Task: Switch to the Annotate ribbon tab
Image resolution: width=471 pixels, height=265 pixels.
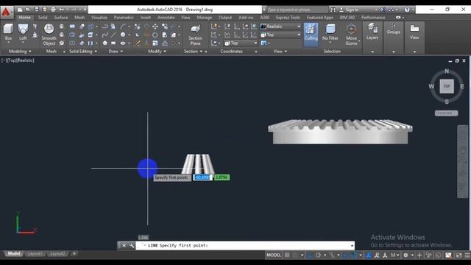Action: pos(166,18)
